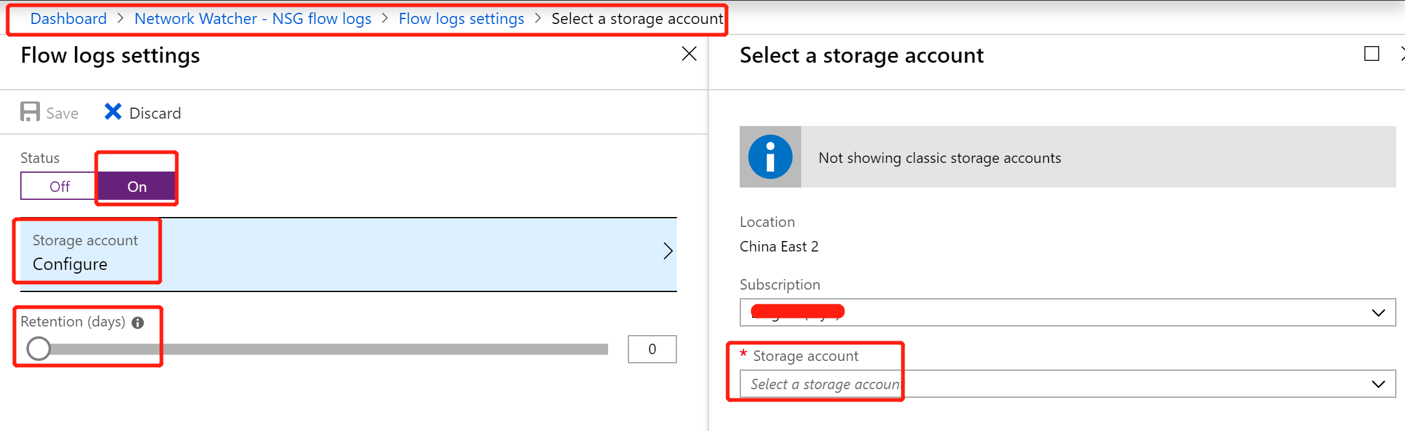1405x431 pixels.
Task: Click the Discard button label
Action: click(x=155, y=113)
